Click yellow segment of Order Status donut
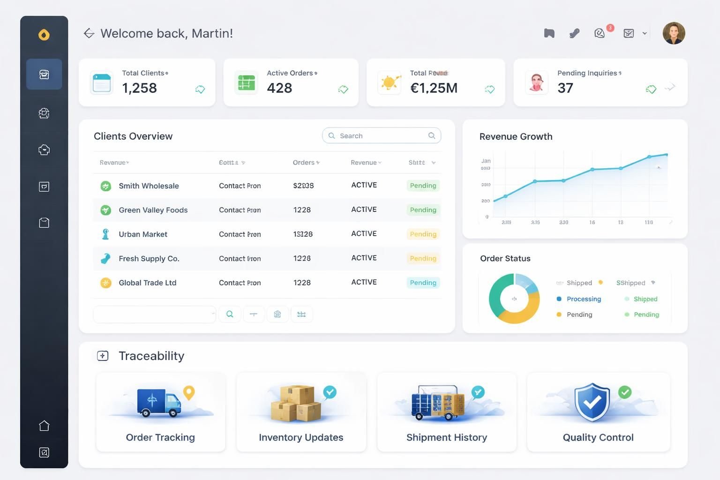 pos(517,315)
